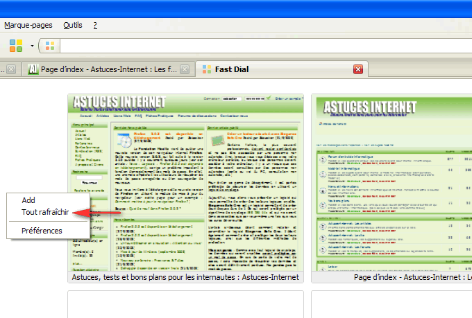Click the Fast Dial tab favicon
Screen dimensions: 472x318
[207, 69]
